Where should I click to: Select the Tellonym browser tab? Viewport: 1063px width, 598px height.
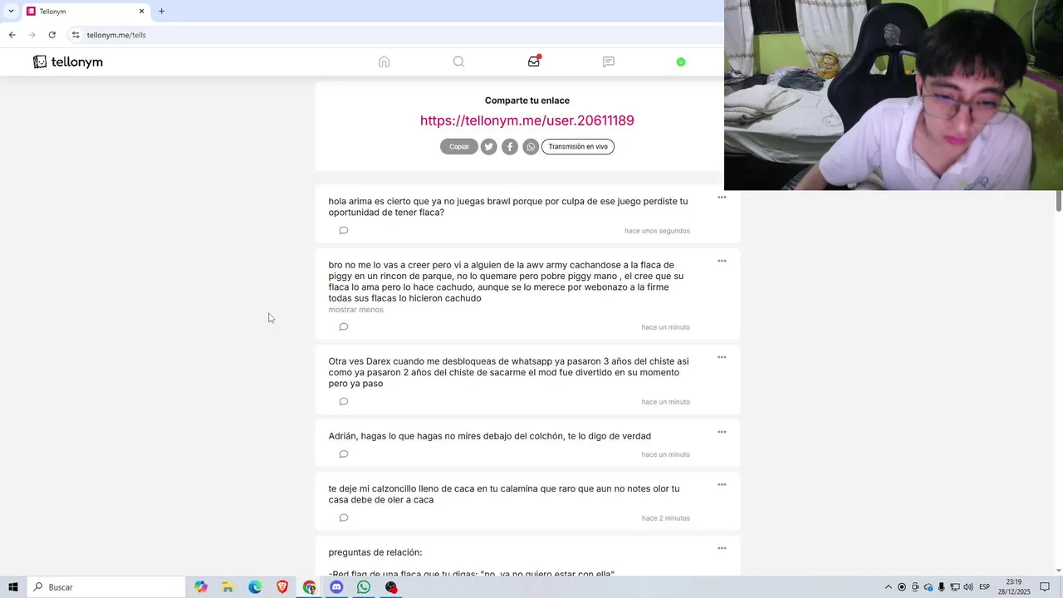[x=84, y=12]
